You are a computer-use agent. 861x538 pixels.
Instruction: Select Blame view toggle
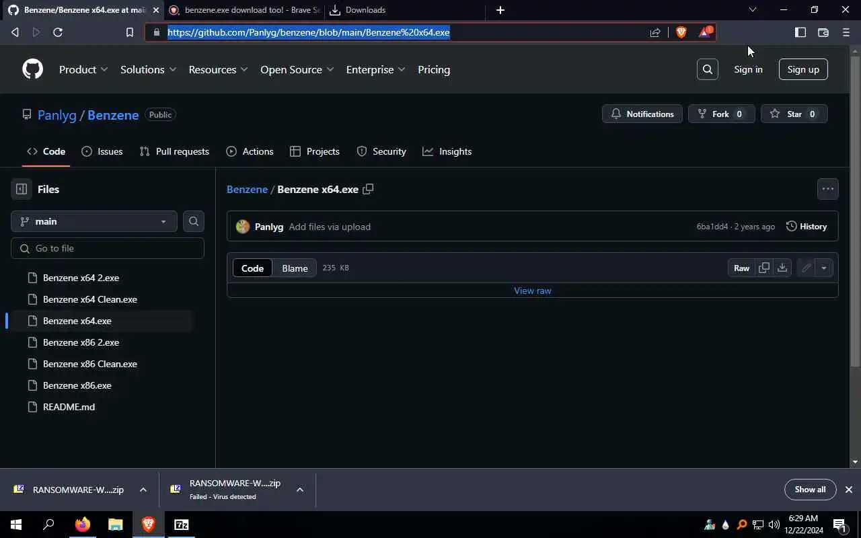295,268
